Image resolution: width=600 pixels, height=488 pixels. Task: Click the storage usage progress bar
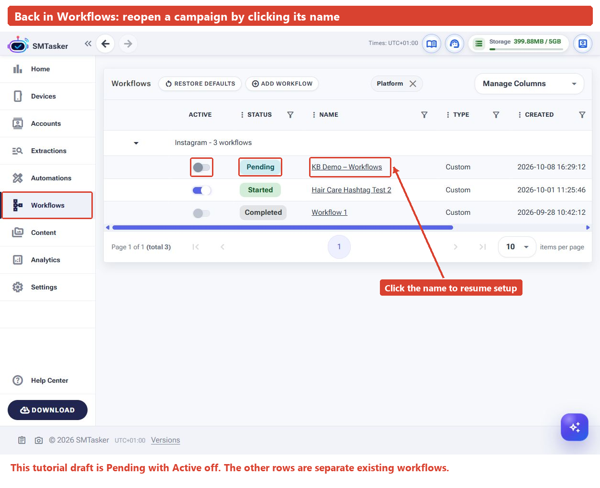(x=526, y=49)
